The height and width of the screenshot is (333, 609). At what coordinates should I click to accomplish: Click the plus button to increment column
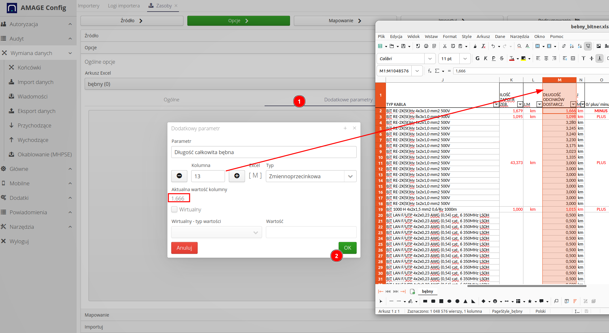point(237,176)
